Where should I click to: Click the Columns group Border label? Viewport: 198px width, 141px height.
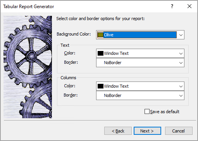pos(71,95)
